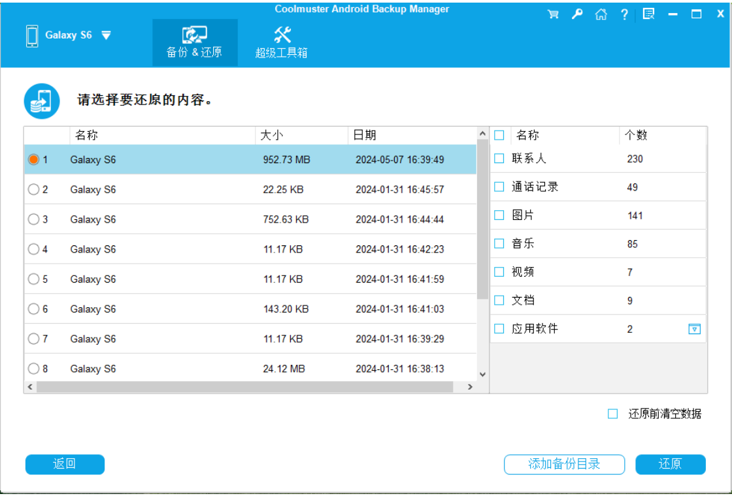Expand the Galaxy S6 device dropdown arrow
Screen dimensions: 732x496
107,35
